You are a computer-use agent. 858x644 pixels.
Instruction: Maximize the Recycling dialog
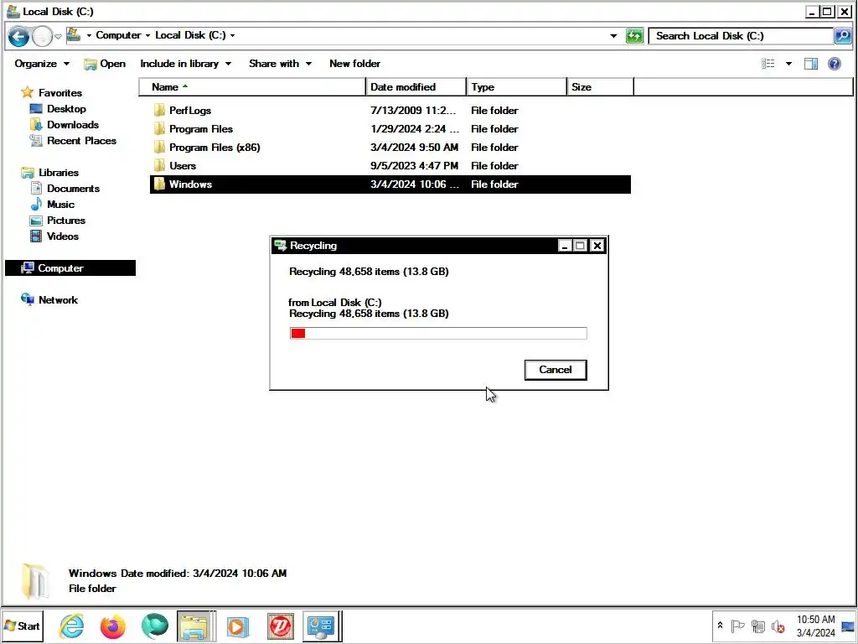(580, 246)
